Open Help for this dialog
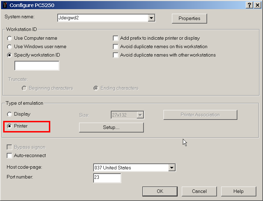This screenshot has height=201, width=263. (238, 191)
